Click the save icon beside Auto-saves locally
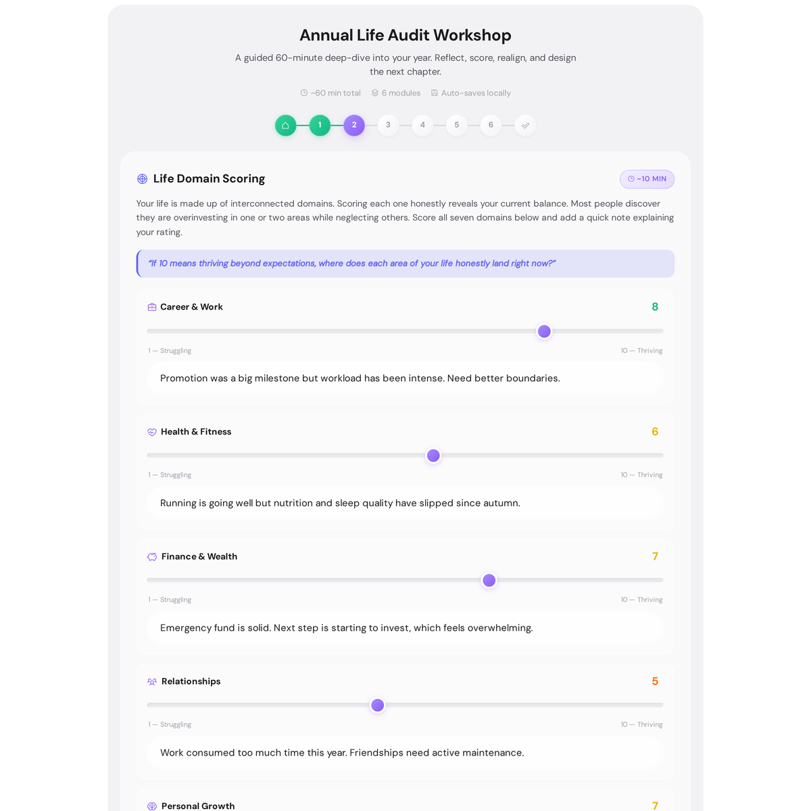 [434, 93]
